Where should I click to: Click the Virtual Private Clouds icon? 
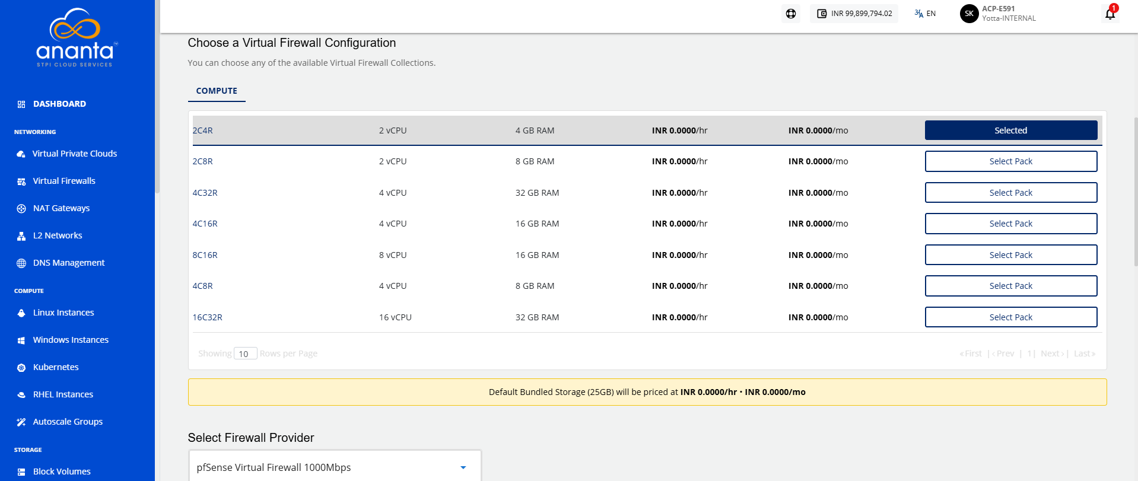pyautogui.click(x=21, y=154)
